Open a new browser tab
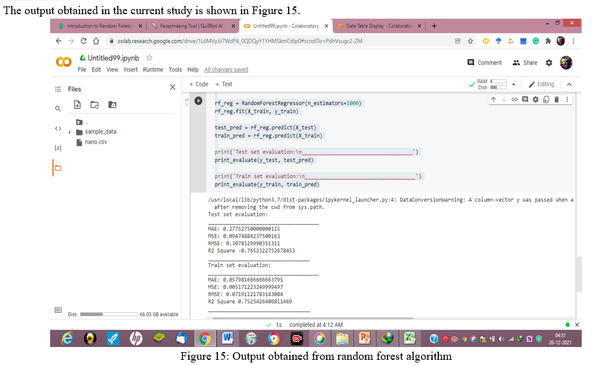 coord(434,26)
